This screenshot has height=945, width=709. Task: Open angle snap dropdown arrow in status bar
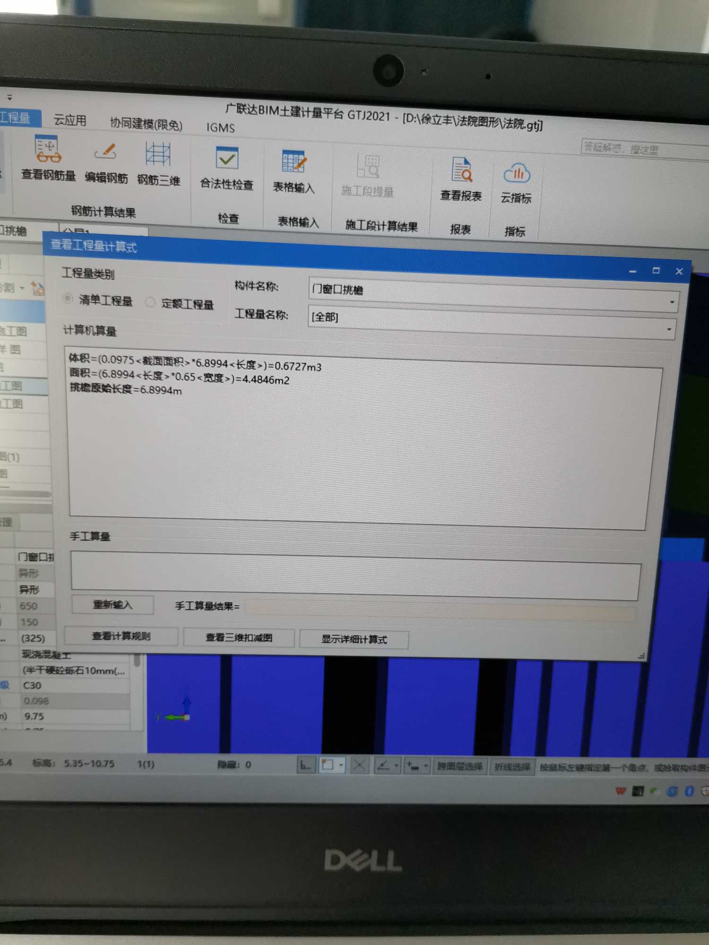point(396,765)
